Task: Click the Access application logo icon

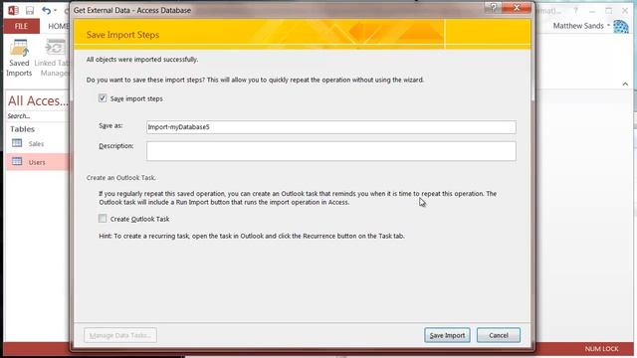Action: pos(13,10)
